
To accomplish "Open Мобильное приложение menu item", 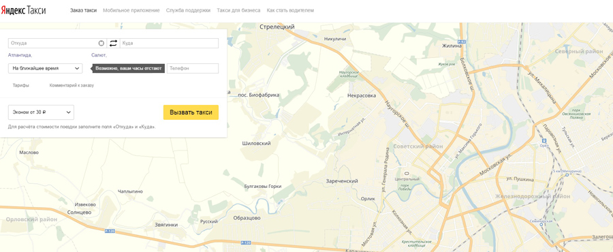I will [x=131, y=10].
